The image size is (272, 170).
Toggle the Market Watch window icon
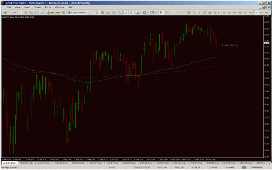[x=20, y=13]
